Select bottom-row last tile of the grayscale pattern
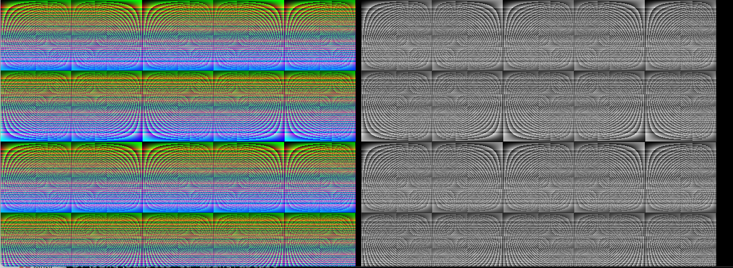 point(681,239)
